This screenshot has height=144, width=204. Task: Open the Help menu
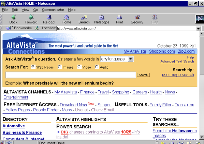tap(72, 10)
